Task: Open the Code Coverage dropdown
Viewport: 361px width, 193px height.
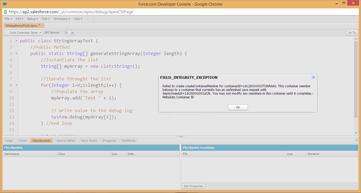Action: (23, 33)
